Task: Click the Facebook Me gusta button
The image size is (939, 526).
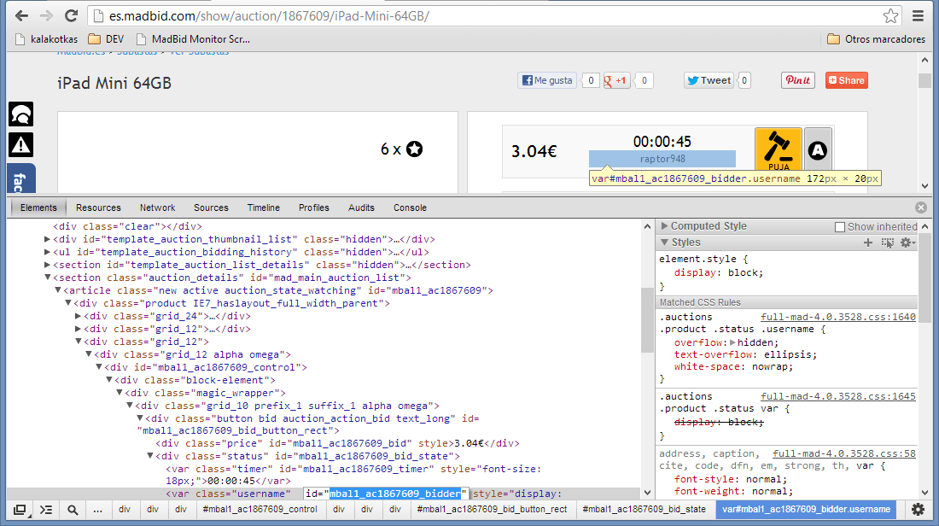Action: [546, 80]
